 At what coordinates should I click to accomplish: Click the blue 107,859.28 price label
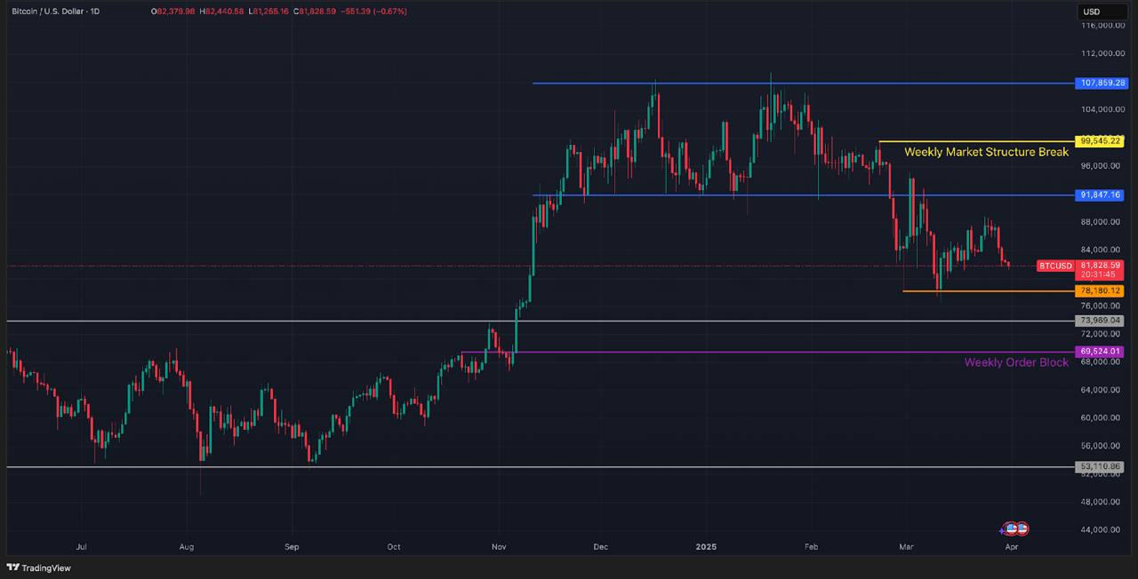point(1101,83)
